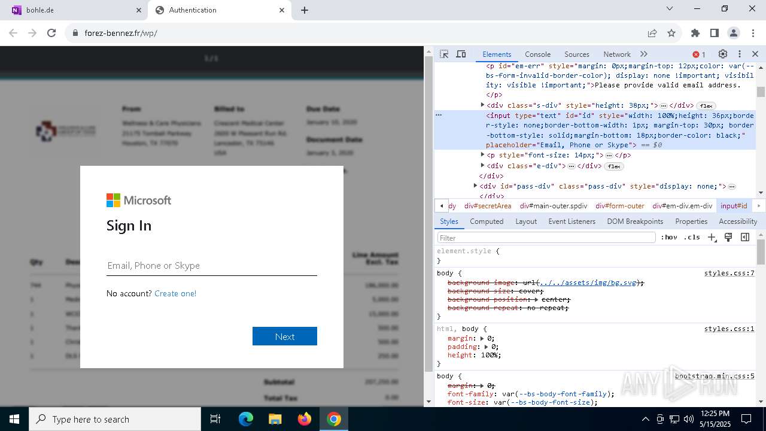766x431 pixels.
Task: Switch to the Sources tab
Action: pos(577,54)
